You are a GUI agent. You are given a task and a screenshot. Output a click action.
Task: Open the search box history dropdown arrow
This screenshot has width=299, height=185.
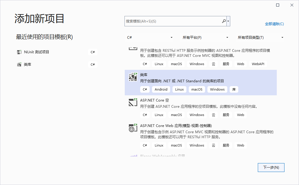tap(228, 21)
